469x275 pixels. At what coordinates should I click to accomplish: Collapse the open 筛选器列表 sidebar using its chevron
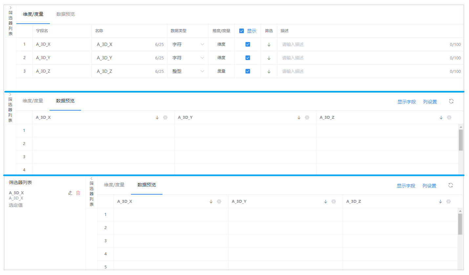tap(92, 178)
